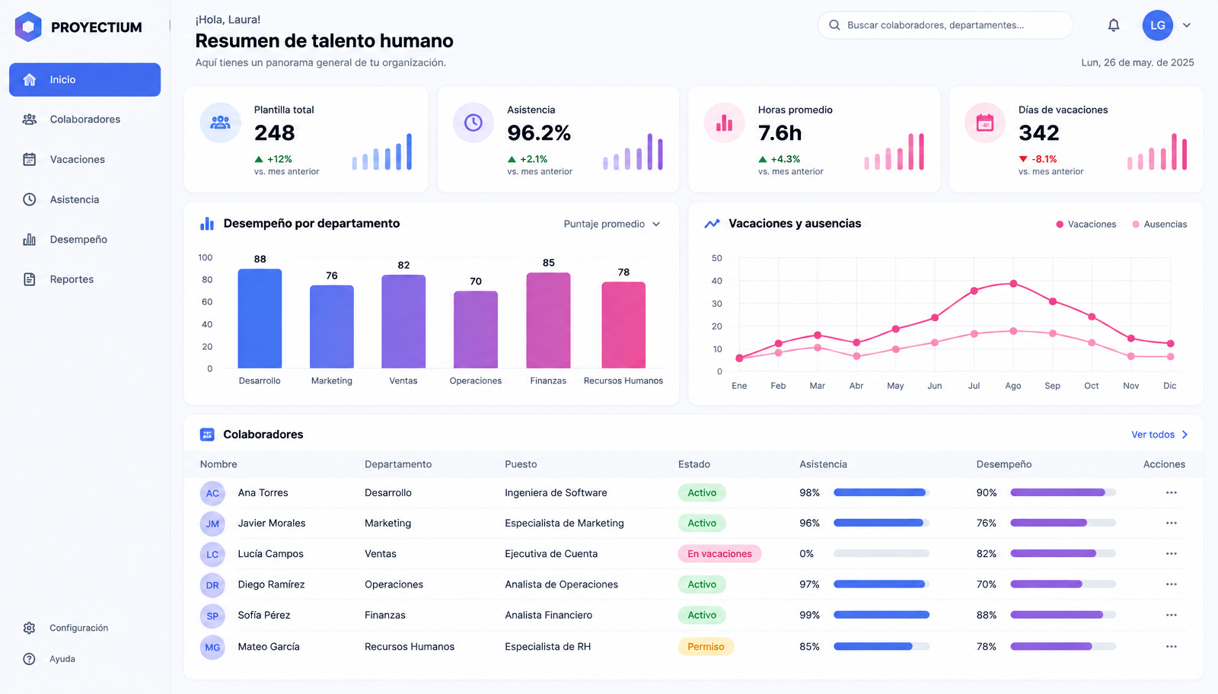Click the Asistencia clock card icon

pos(473,123)
